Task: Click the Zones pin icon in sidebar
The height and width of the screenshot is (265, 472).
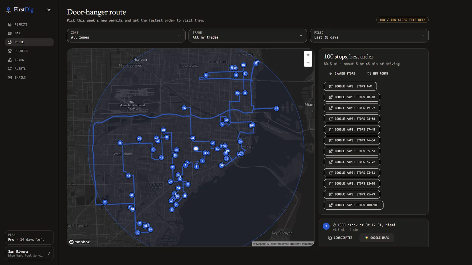Action: (x=10, y=60)
